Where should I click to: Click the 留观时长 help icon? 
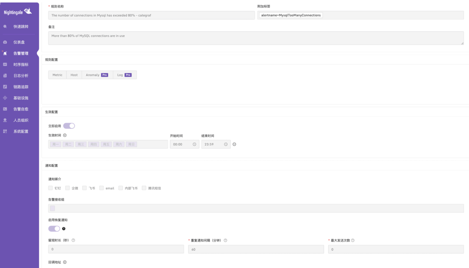tap(73, 240)
